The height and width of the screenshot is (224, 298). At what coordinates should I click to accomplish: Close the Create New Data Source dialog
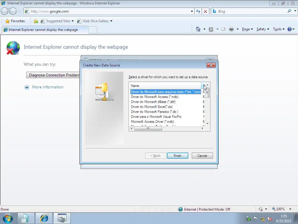[211, 65]
